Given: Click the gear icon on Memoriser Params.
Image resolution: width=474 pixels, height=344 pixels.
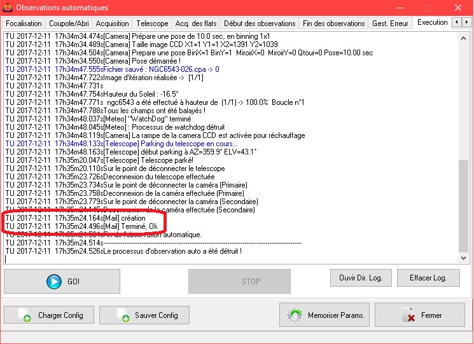Looking at the screenshot, I should tap(295, 315).
